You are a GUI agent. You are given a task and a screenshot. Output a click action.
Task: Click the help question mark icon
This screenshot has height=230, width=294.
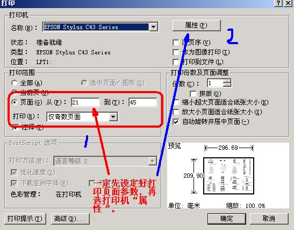click(278, 3)
